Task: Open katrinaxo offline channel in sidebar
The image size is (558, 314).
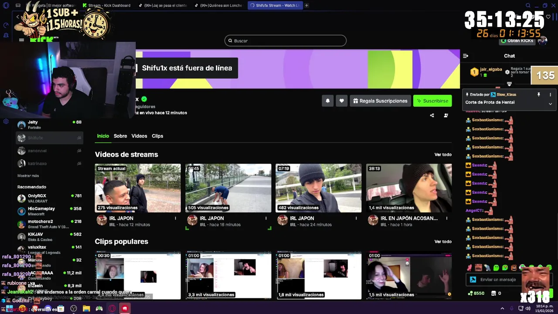Action: [49, 163]
